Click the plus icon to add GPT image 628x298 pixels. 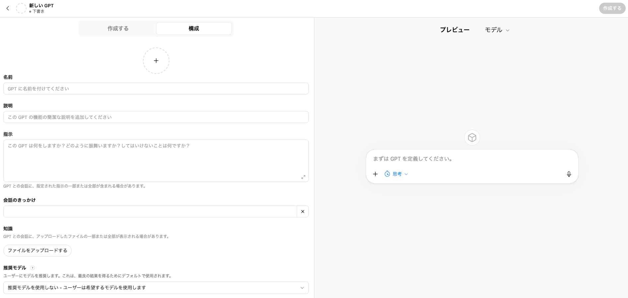click(x=156, y=61)
